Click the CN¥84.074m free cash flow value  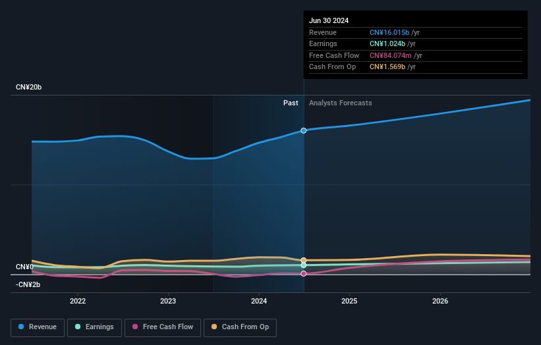390,55
